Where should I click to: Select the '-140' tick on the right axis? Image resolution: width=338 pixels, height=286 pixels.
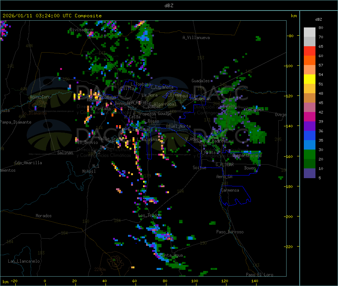[288, 126]
